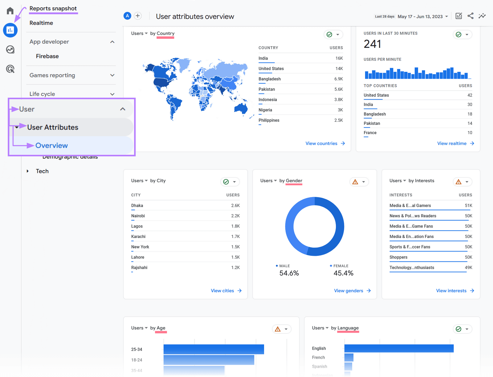The height and width of the screenshot is (377, 493).
Task: Open Insights via the sparkline icon
Action: tap(482, 16)
